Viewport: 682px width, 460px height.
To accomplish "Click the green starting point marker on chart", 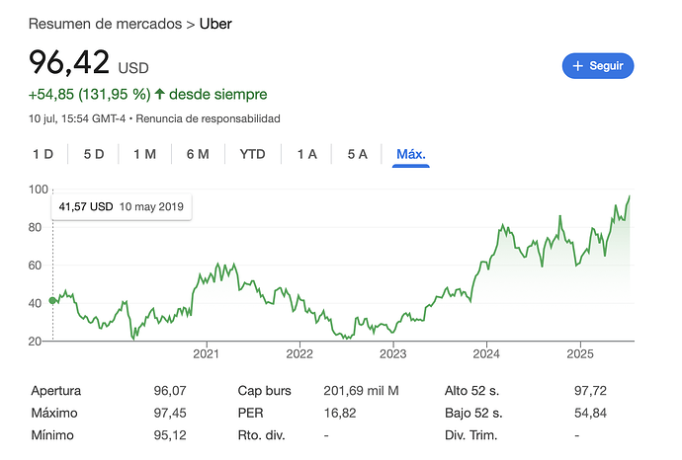I will pyautogui.click(x=52, y=301).
